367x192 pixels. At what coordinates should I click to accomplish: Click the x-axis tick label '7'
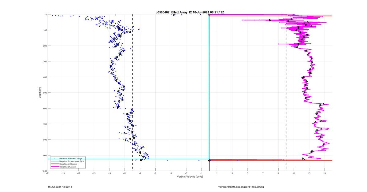point(263,174)
